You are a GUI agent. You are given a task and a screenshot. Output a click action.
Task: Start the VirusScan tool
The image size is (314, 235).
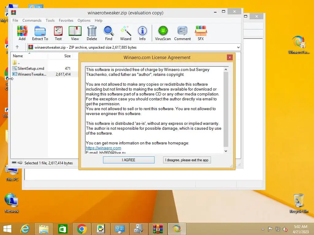point(163,33)
